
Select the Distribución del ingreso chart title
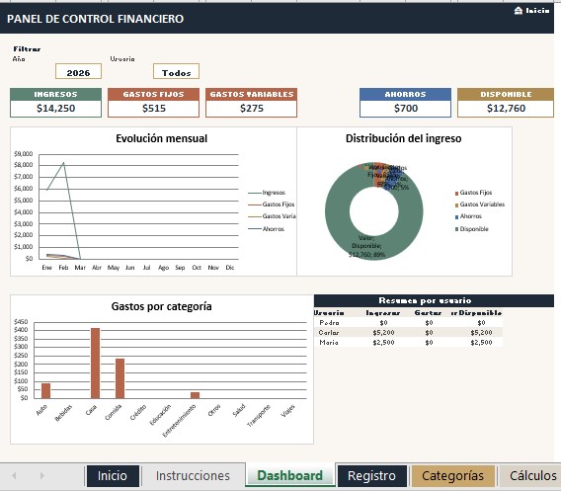[x=404, y=138]
